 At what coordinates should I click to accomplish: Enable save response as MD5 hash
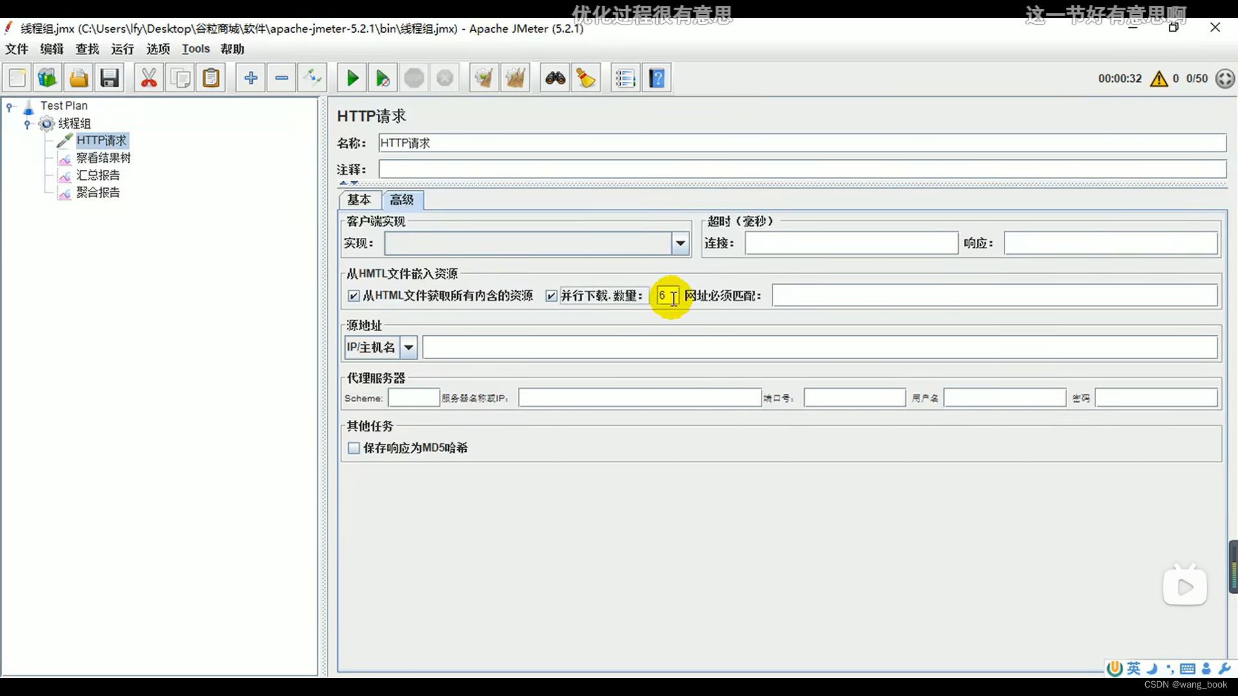(353, 448)
